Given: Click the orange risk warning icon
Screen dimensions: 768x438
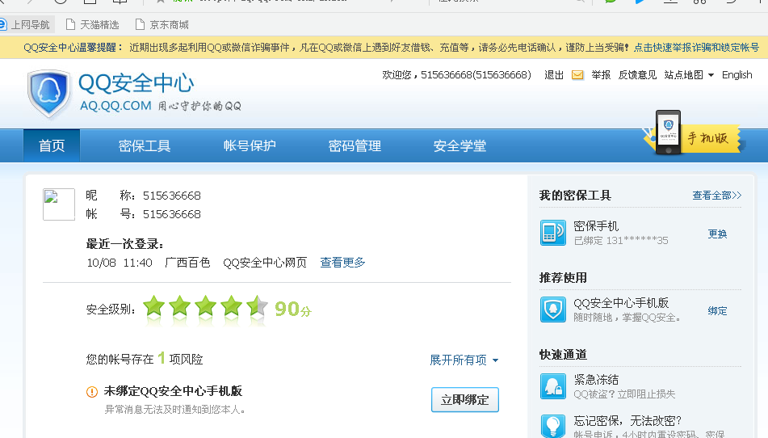Looking at the screenshot, I should pos(91,392).
